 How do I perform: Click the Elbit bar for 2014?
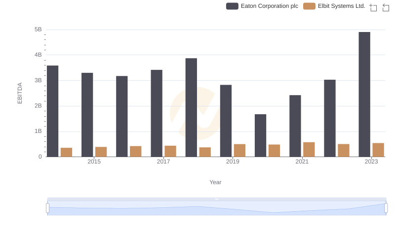[67, 152]
